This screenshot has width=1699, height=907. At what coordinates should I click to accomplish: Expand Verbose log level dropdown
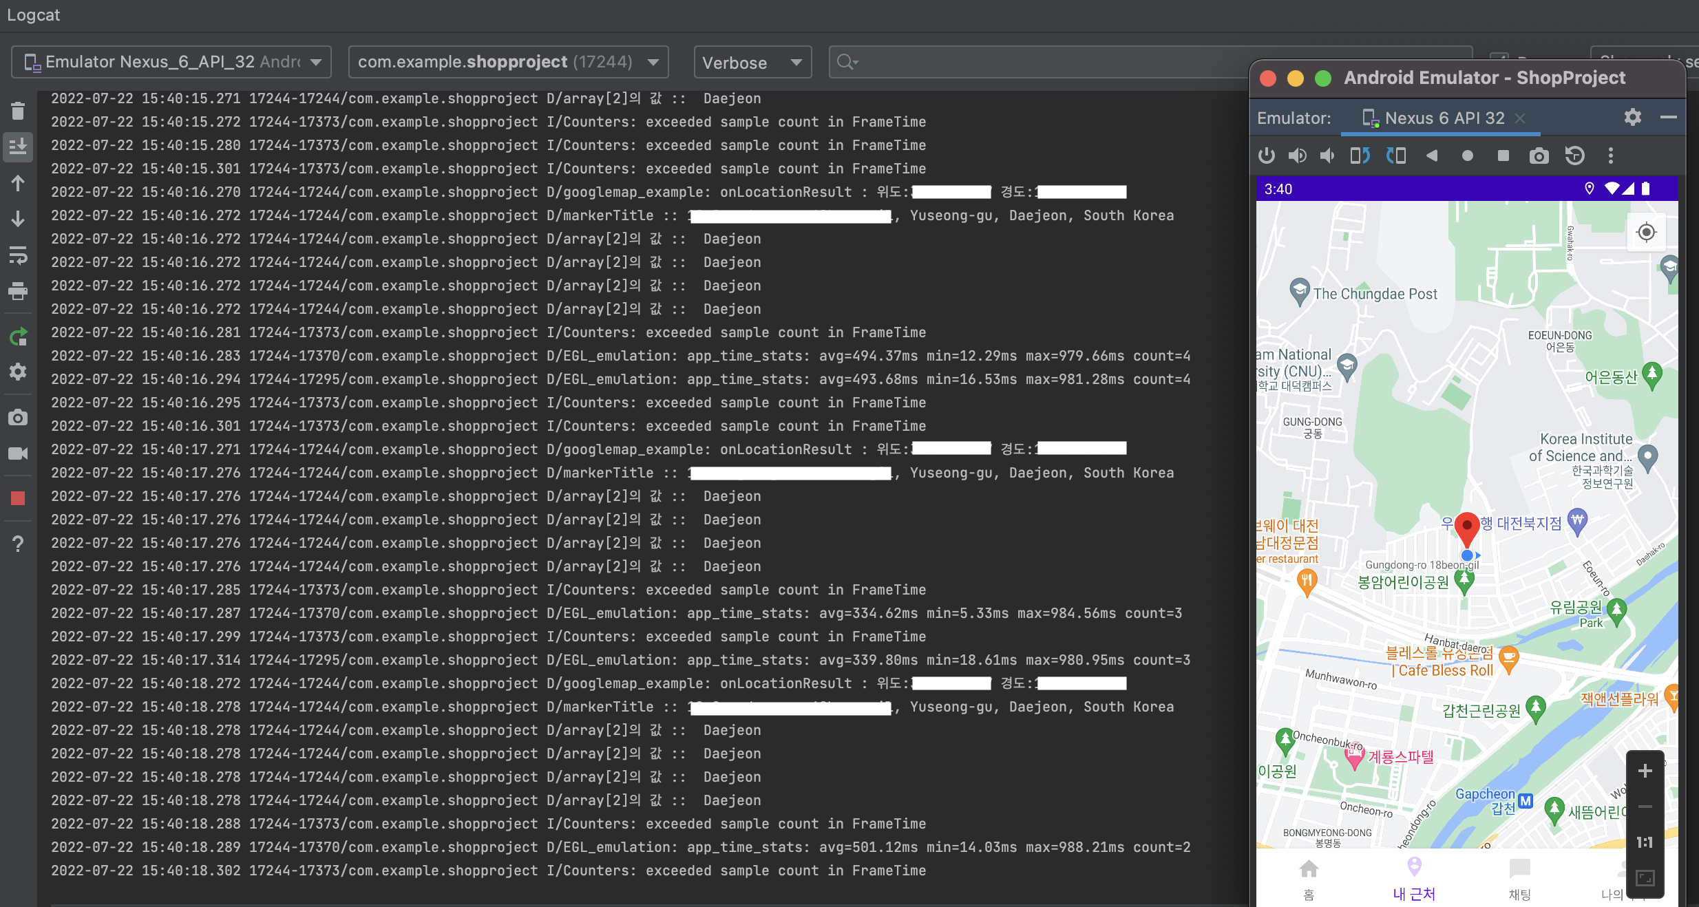752,63
